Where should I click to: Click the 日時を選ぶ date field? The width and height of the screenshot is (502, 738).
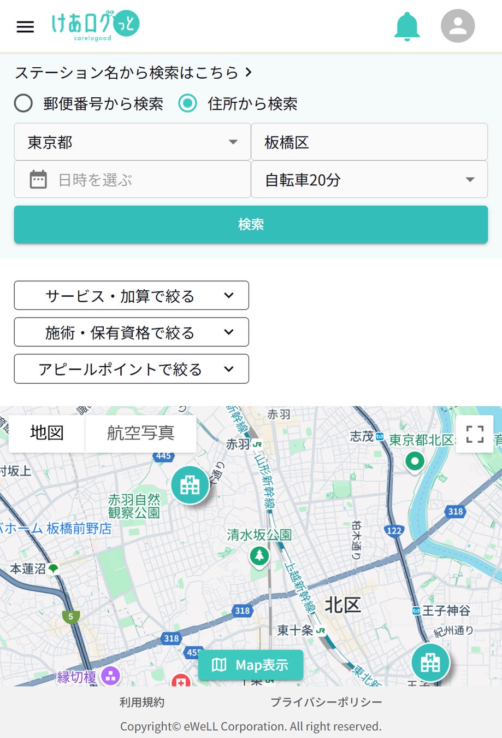tap(132, 179)
